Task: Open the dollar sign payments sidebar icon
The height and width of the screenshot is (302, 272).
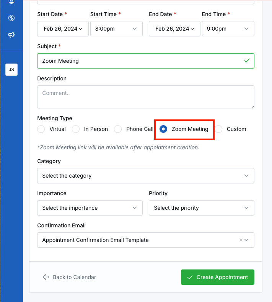Action: pyautogui.click(x=11, y=18)
